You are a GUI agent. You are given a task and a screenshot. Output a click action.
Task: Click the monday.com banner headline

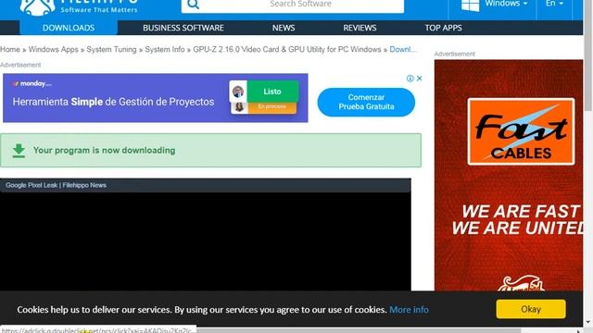click(113, 102)
